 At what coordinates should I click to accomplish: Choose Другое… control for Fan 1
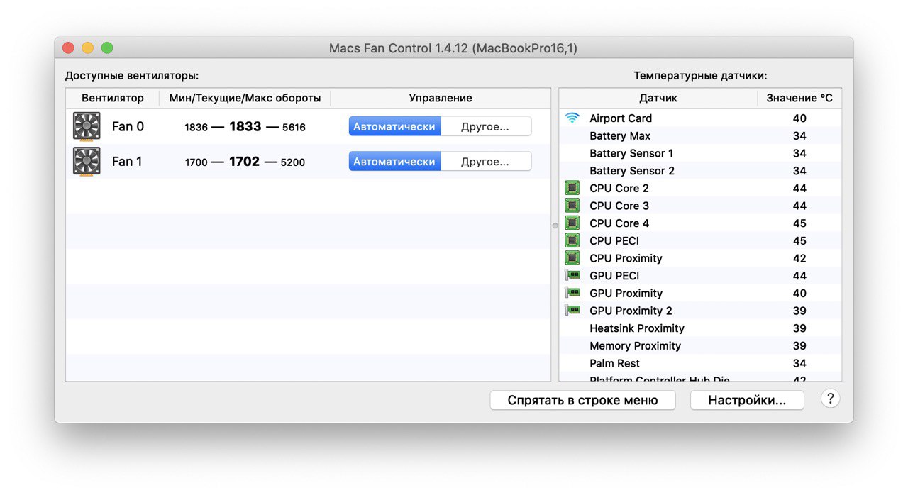[x=485, y=162]
